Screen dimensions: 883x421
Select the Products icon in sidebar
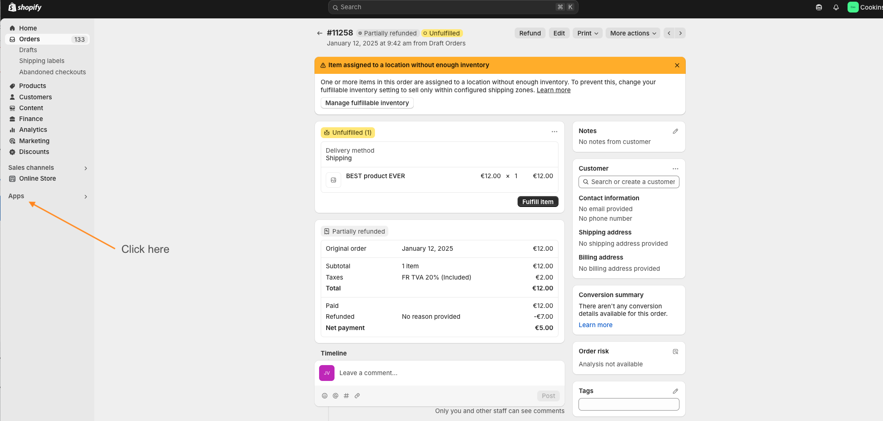coord(12,86)
